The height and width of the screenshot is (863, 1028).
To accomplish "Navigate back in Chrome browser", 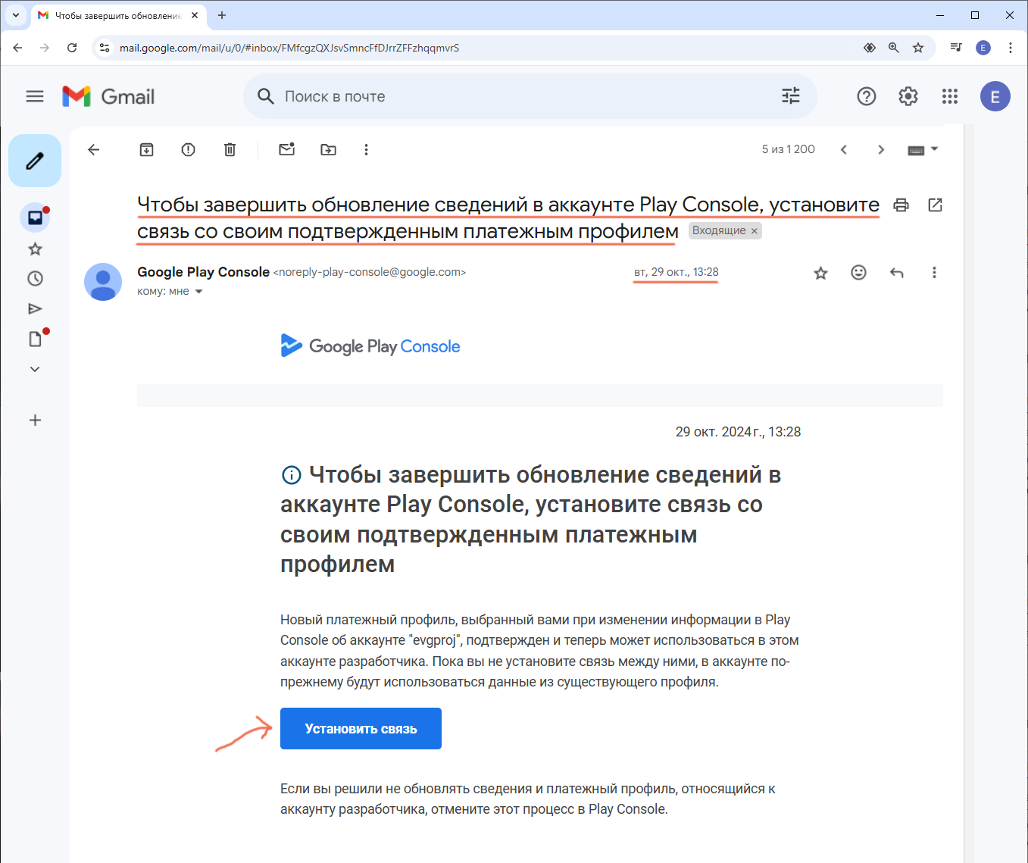I will click(17, 48).
